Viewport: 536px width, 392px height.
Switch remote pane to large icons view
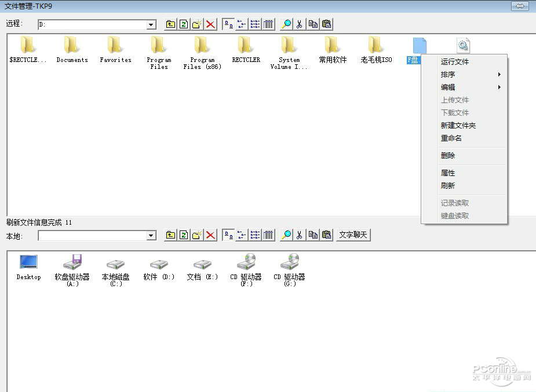coord(229,24)
